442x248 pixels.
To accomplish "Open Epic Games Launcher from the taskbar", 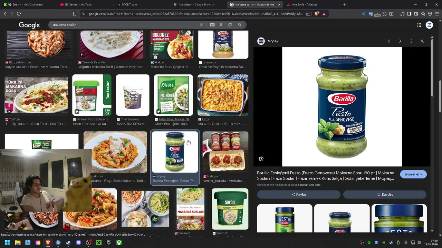I will tap(109, 242).
